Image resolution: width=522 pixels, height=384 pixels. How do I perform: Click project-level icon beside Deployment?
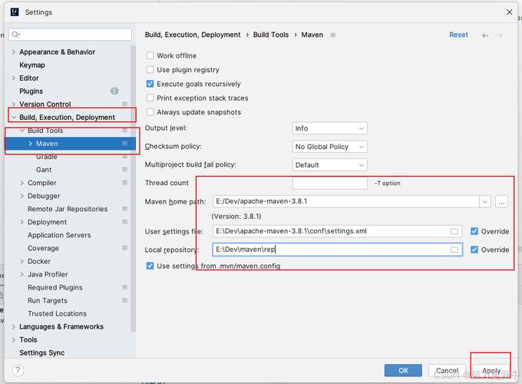(x=124, y=222)
